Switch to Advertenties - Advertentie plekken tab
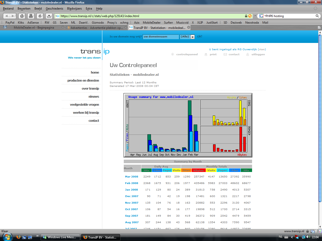Viewport: 322px width, 241px height. (97, 28)
